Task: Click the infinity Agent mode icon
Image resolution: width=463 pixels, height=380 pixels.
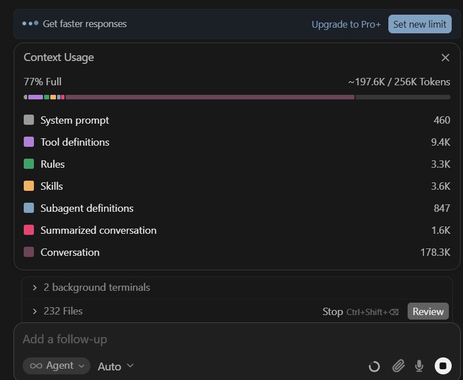Action: [x=36, y=366]
